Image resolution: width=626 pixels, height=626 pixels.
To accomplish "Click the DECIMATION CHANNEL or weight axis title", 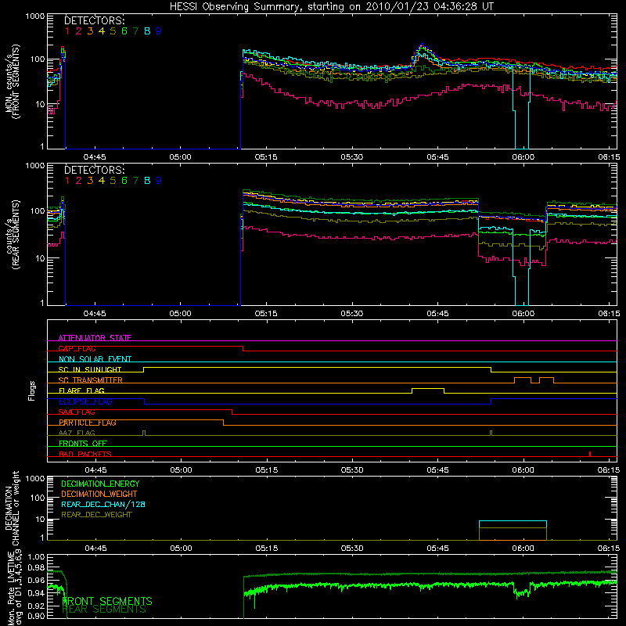I will coord(12,508).
